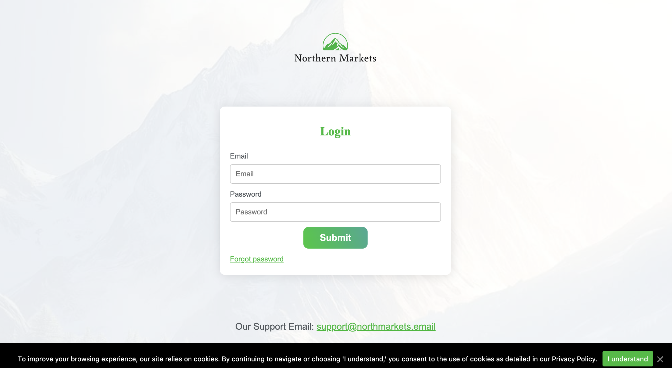Submit the login form

click(x=335, y=238)
